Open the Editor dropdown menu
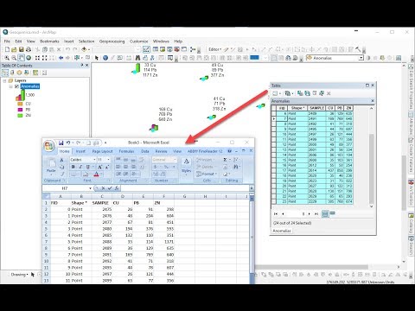This screenshot has width=415, height=311. 214,49
